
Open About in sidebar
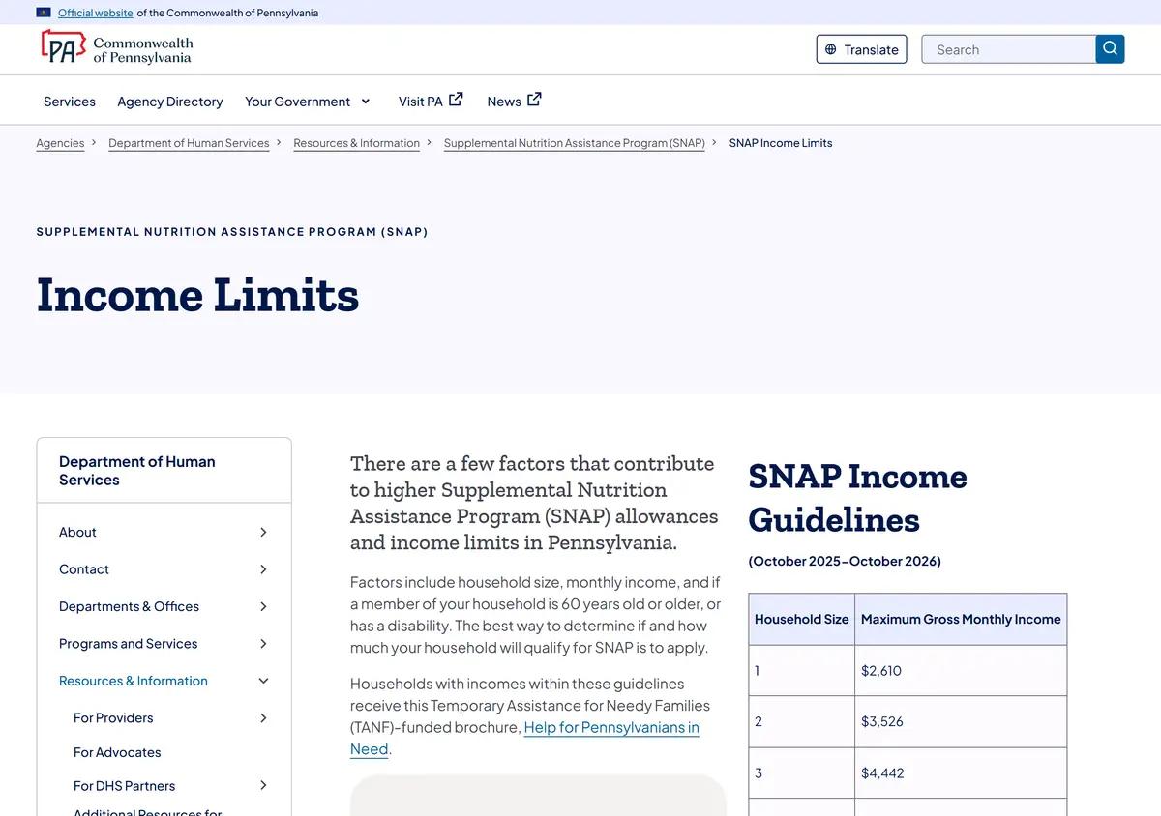(77, 532)
